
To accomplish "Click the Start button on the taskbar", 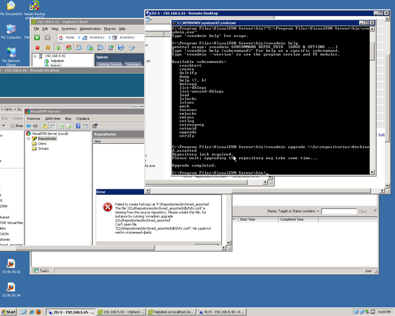I will pyautogui.click(x=8, y=312).
